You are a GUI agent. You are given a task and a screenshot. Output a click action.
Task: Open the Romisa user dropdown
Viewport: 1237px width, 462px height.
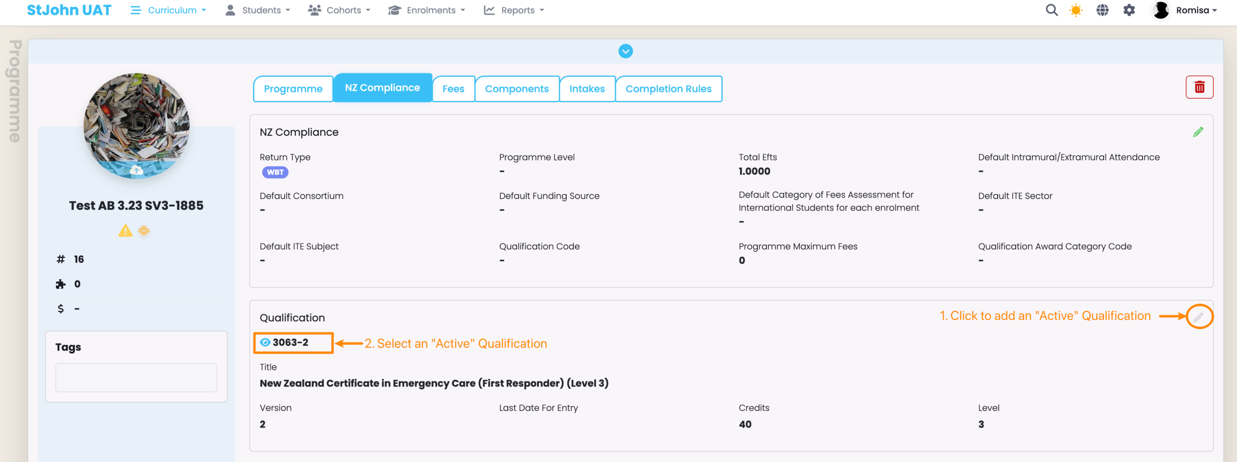pyautogui.click(x=1185, y=10)
